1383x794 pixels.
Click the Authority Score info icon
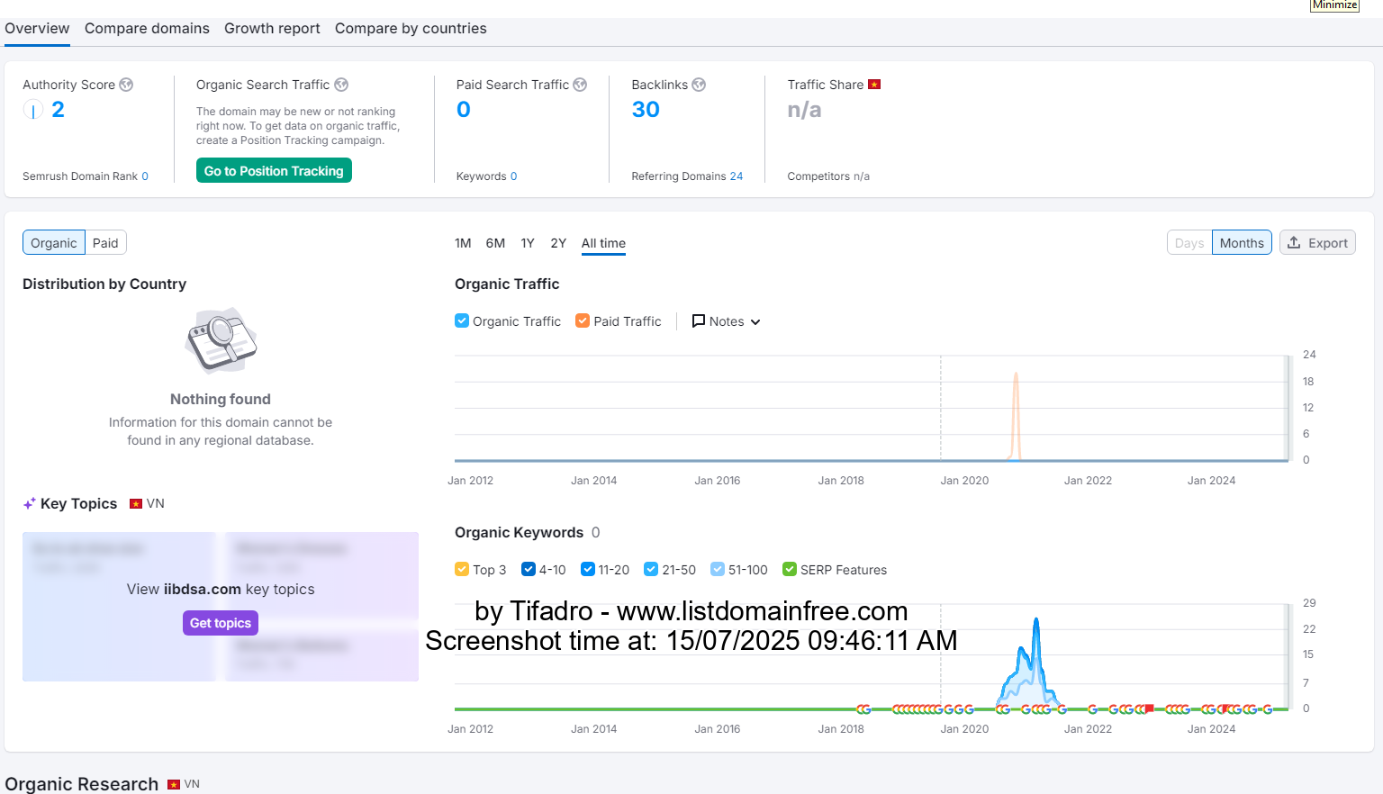click(126, 85)
